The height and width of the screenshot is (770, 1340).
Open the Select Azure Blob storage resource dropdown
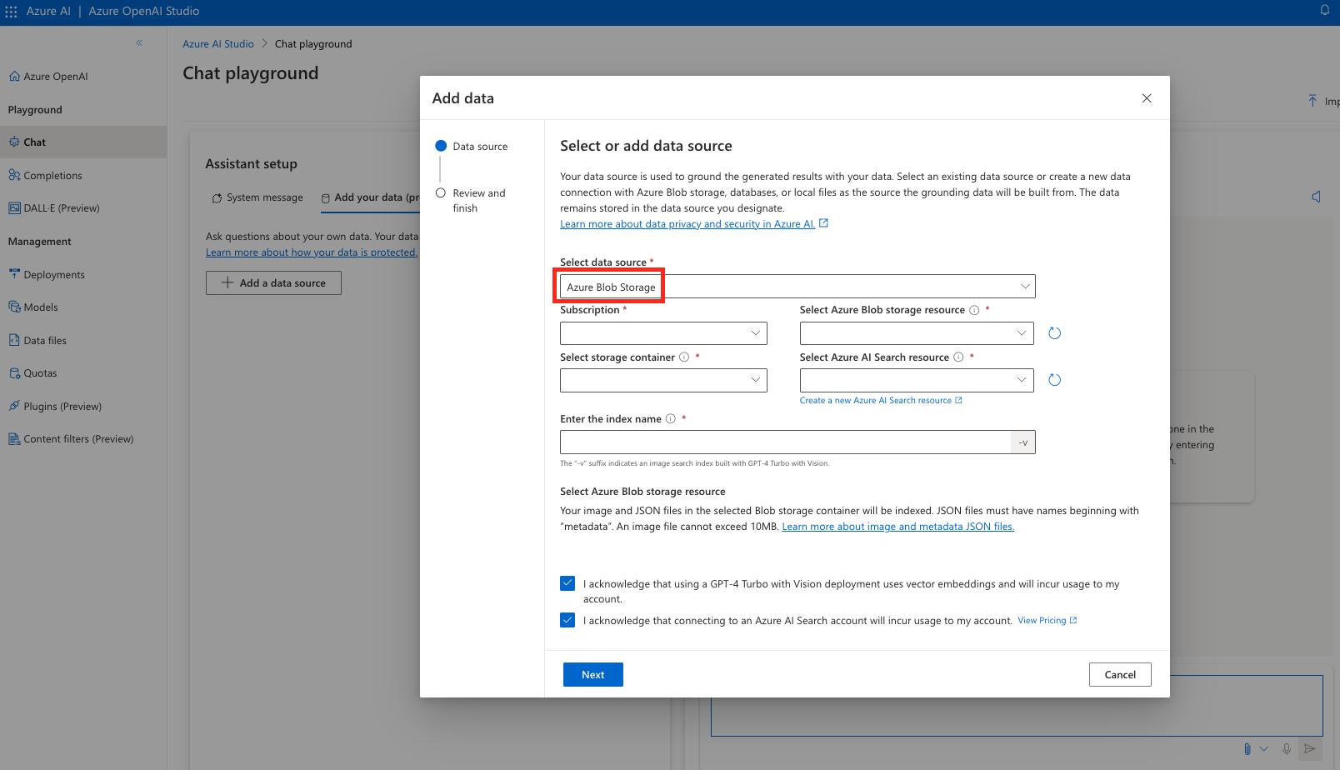pyautogui.click(x=917, y=333)
